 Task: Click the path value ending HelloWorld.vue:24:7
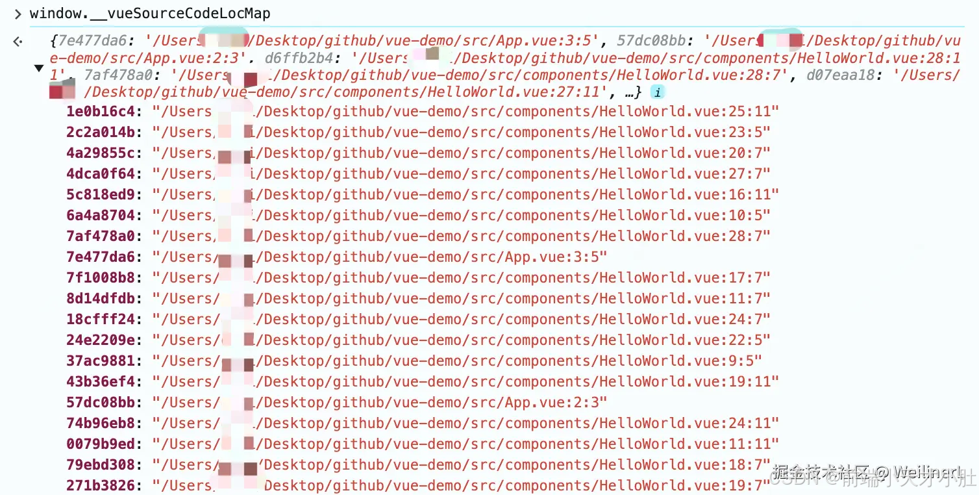462,319
